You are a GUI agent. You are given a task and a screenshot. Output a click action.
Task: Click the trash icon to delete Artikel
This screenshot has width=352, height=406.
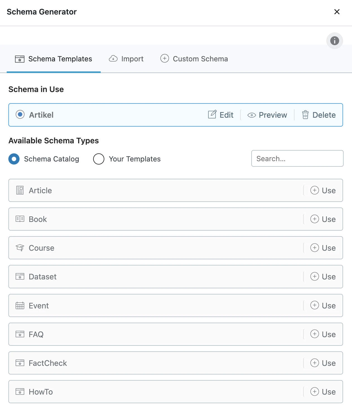click(305, 115)
